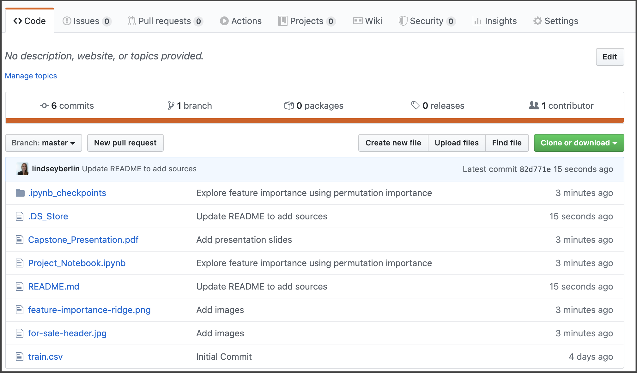Open the Pull requests tab

point(165,21)
